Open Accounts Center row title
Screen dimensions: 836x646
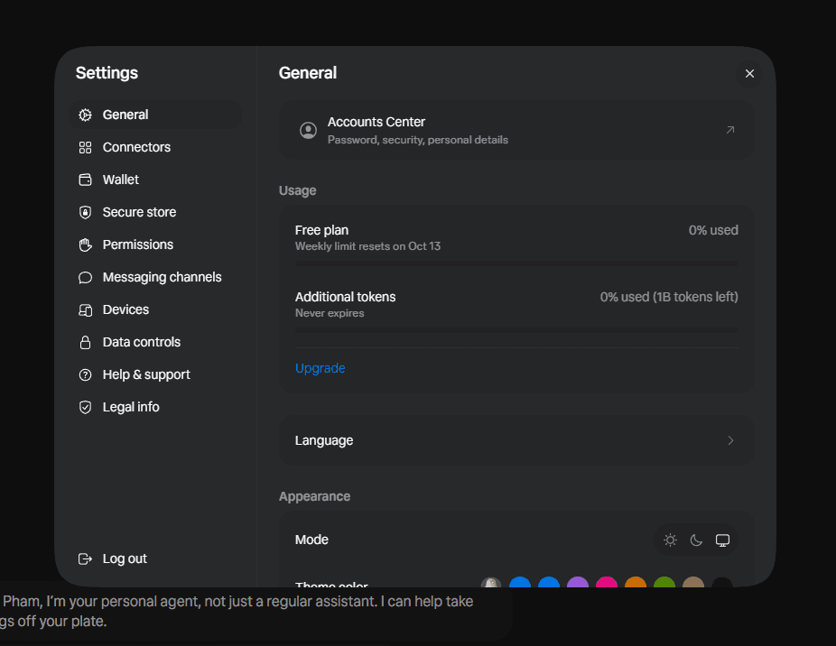point(376,122)
